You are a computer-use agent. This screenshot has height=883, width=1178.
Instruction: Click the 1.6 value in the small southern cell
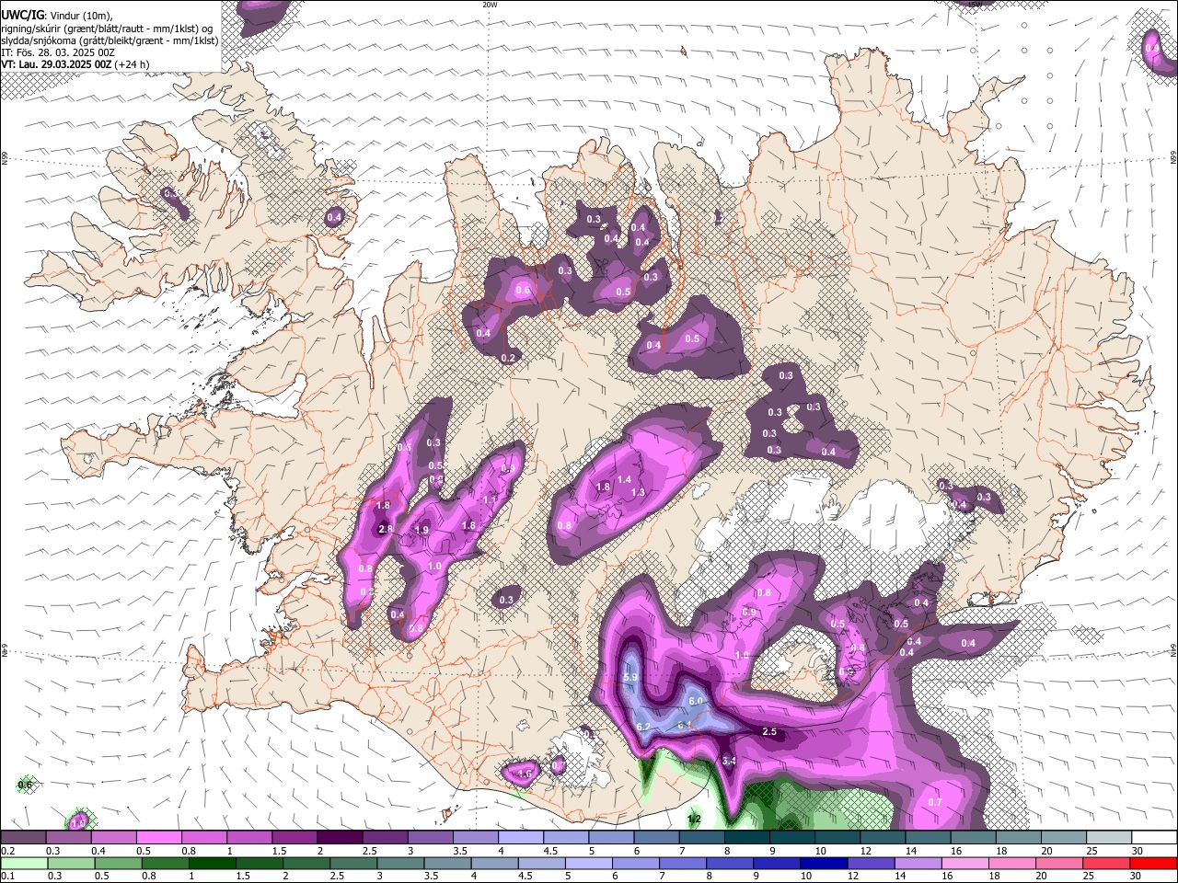(525, 774)
